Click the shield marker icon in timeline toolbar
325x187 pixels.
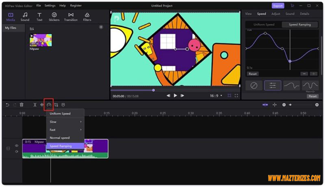click(63, 105)
